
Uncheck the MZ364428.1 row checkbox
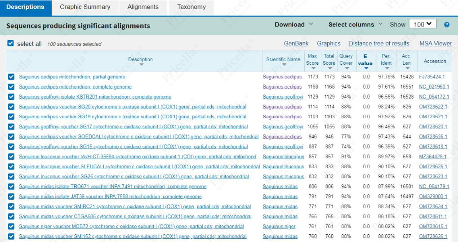point(11,157)
